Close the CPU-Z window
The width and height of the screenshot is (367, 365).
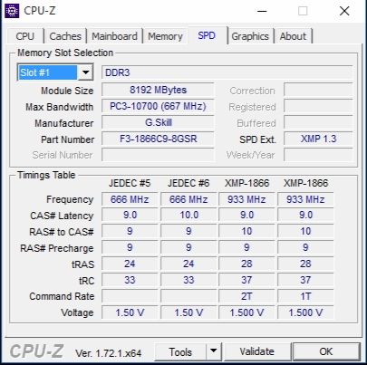click(344, 11)
